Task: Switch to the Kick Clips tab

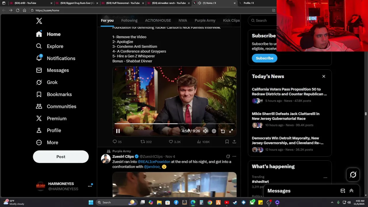Action: coord(231,20)
